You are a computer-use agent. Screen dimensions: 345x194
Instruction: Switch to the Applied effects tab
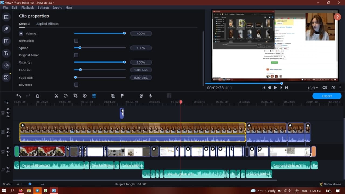pyautogui.click(x=47, y=24)
